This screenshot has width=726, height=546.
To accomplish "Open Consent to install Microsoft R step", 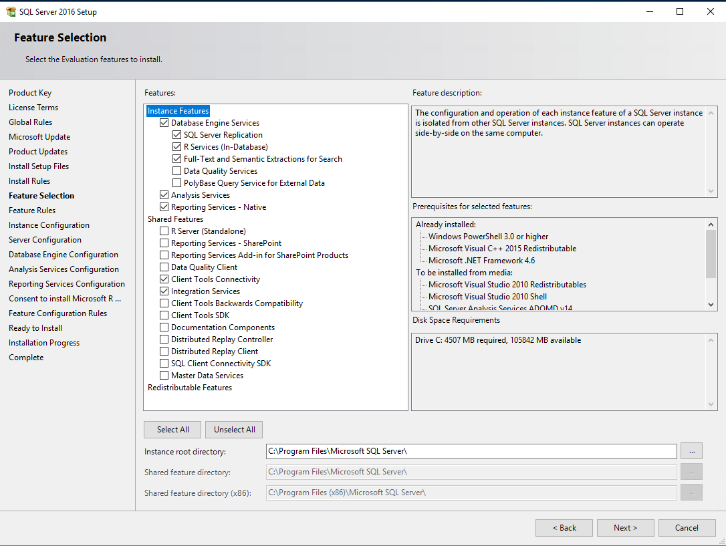I will click(65, 299).
